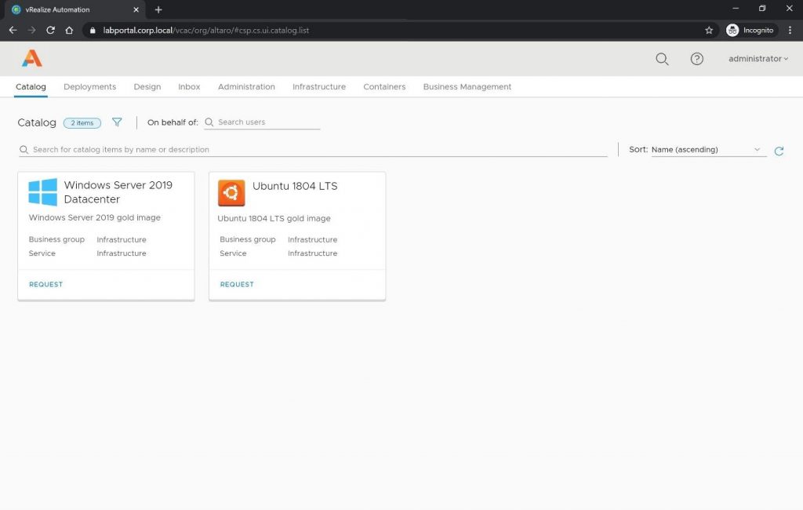Click the Windows logo on Windows Server card
Screen dimensions: 803x510
coord(42,192)
